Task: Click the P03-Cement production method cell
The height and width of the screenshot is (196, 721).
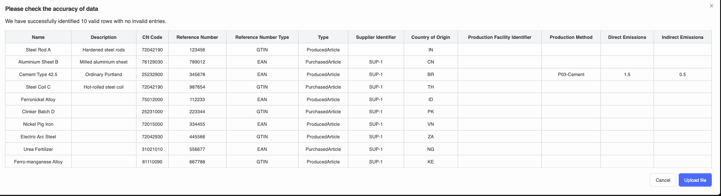Action: 571,74
